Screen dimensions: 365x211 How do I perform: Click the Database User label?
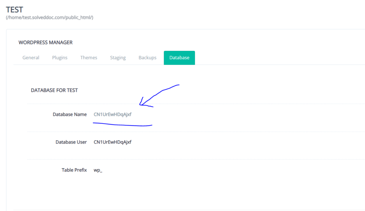(x=71, y=142)
